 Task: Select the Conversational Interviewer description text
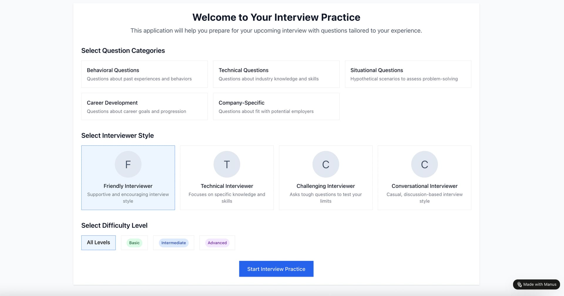pos(424,198)
